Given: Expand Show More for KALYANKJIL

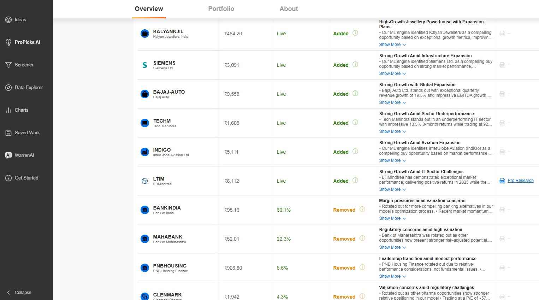Looking at the screenshot, I should click(x=392, y=45).
